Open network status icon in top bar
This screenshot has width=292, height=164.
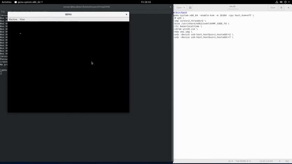click(277, 2)
